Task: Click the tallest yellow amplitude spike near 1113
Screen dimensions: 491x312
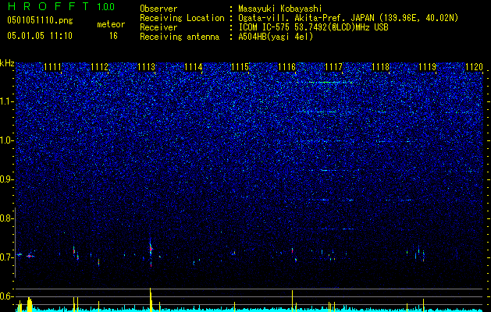Action: click(151, 300)
